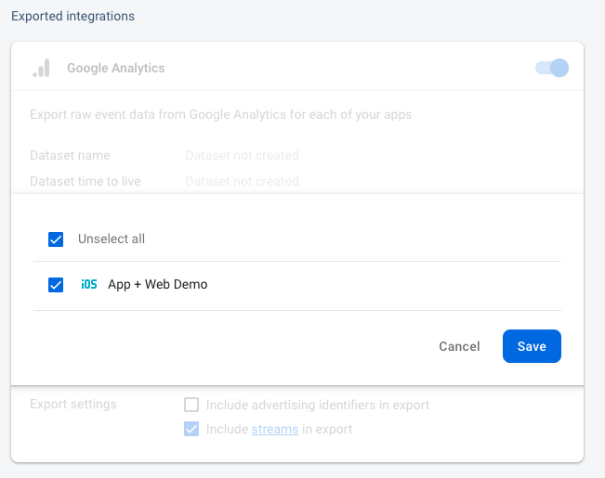The image size is (605, 478).
Task: Click the App + Web Demo label
Action: [157, 285]
